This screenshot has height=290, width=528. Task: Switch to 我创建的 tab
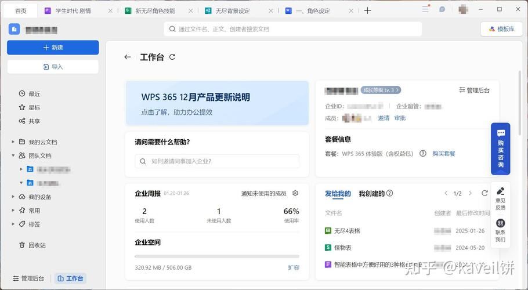point(371,194)
